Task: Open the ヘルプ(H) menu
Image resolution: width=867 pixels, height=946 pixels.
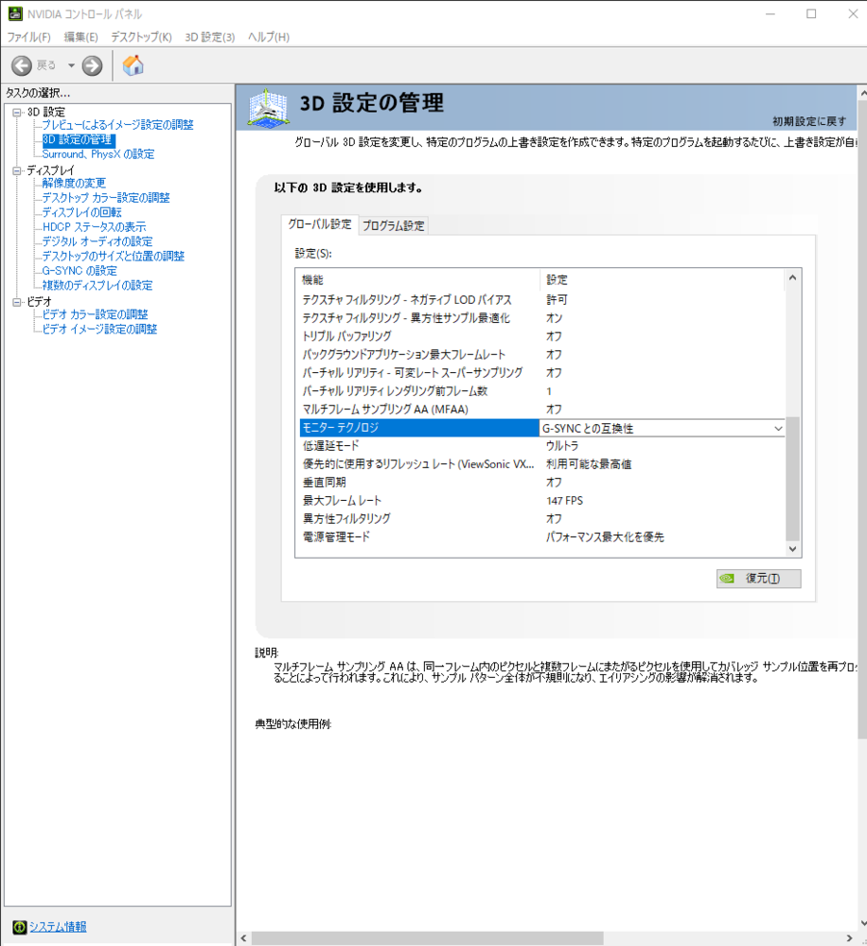Action: (x=269, y=38)
